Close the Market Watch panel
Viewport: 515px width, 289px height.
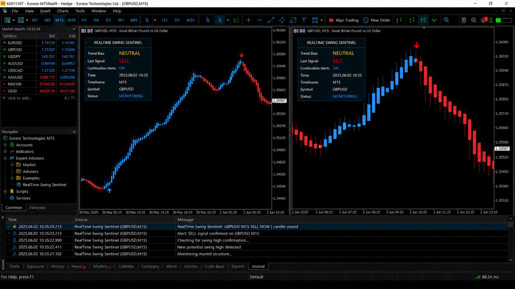(x=74, y=29)
